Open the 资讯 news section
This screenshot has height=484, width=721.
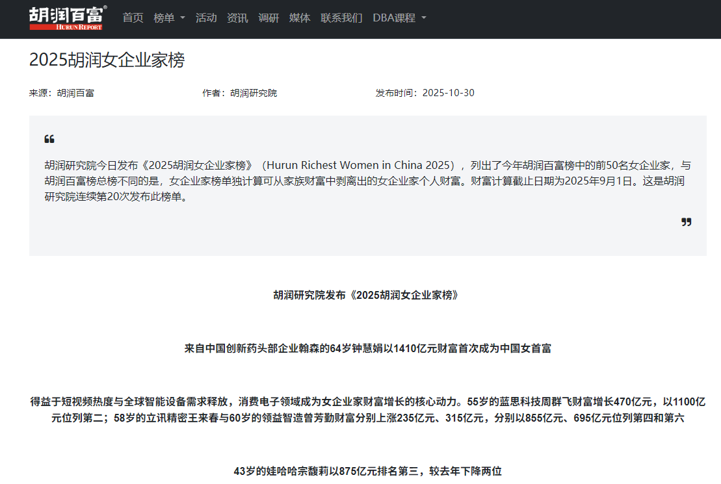click(237, 18)
